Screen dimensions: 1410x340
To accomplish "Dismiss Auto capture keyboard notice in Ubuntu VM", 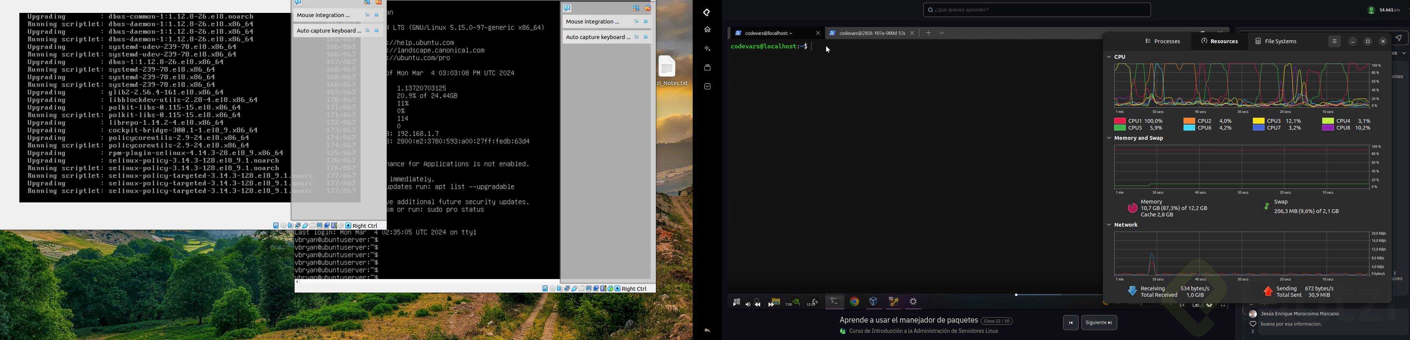I will coord(646,37).
